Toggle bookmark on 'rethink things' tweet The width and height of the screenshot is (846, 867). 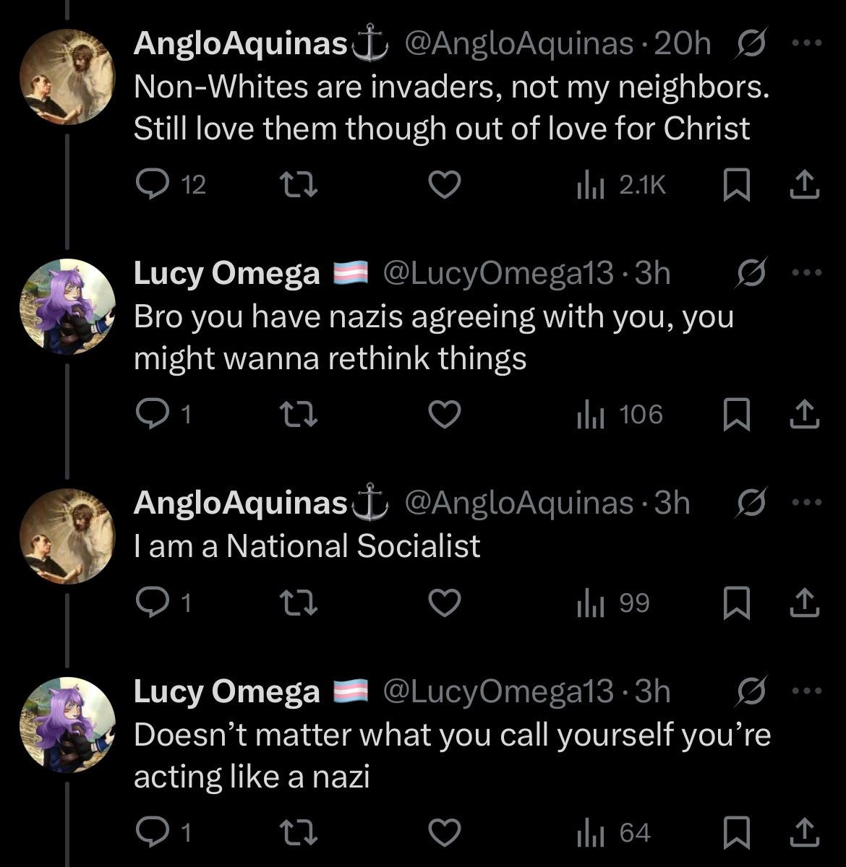[x=737, y=414]
